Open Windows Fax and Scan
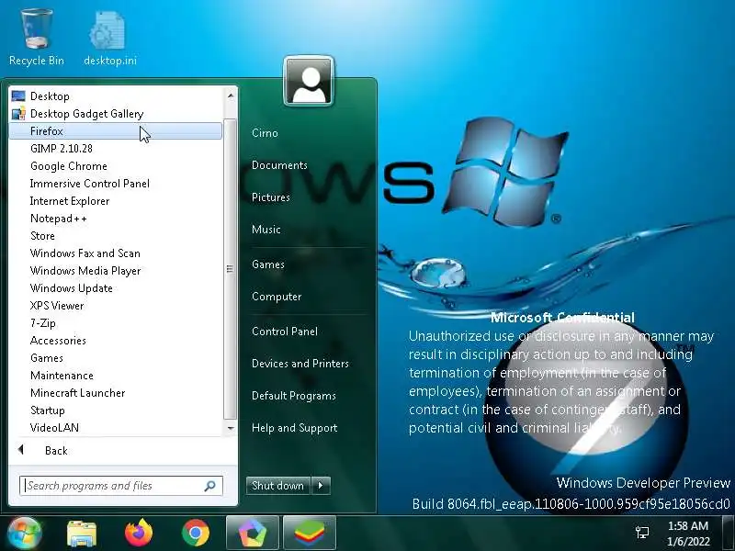 (115, 253)
